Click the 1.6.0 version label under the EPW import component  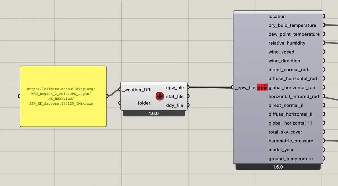[x=278, y=167]
